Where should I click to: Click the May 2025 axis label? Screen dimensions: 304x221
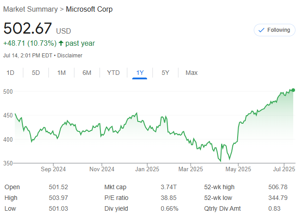click(x=238, y=169)
